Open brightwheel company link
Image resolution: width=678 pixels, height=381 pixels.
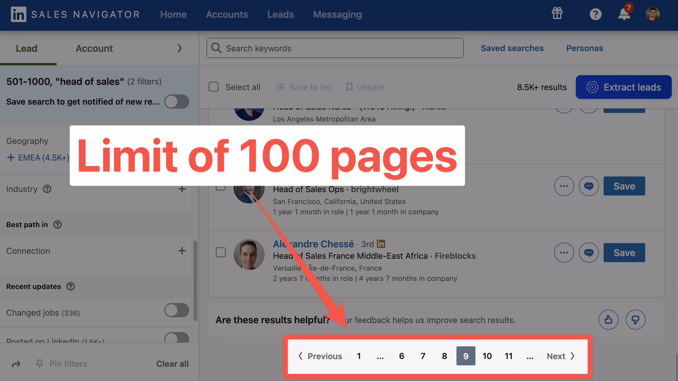coord(375,189)
